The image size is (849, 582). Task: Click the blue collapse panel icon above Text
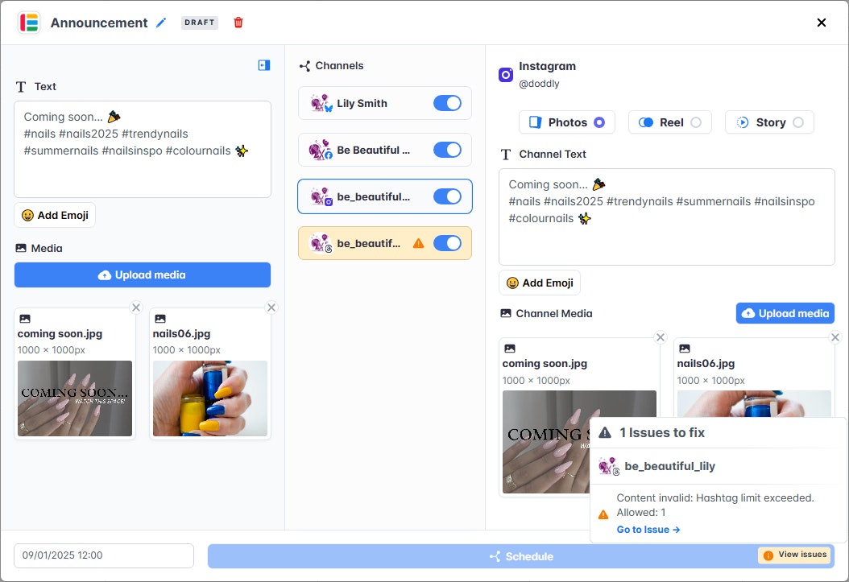click(x=263, y=65)
